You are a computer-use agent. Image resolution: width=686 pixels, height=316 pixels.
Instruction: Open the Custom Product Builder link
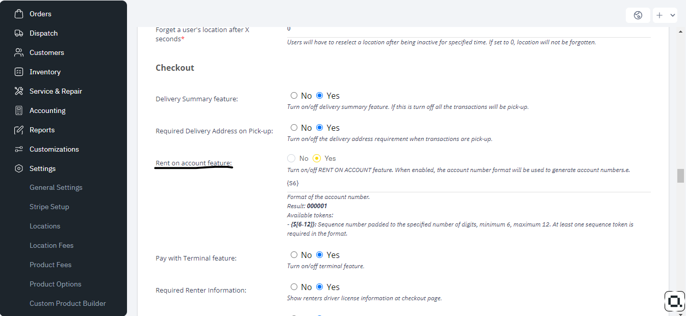(x=68, y=303)
